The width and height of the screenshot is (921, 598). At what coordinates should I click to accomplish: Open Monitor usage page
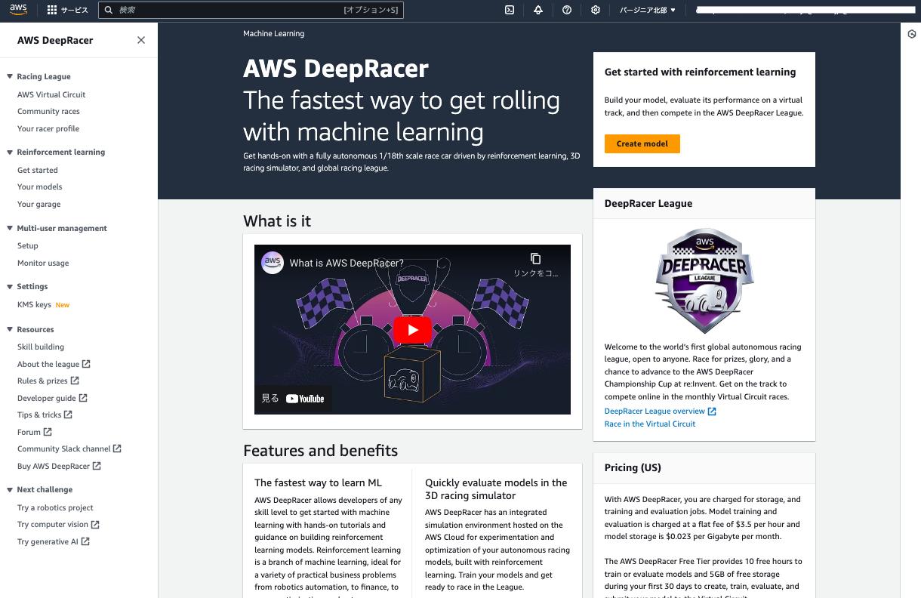pos(43,263)
